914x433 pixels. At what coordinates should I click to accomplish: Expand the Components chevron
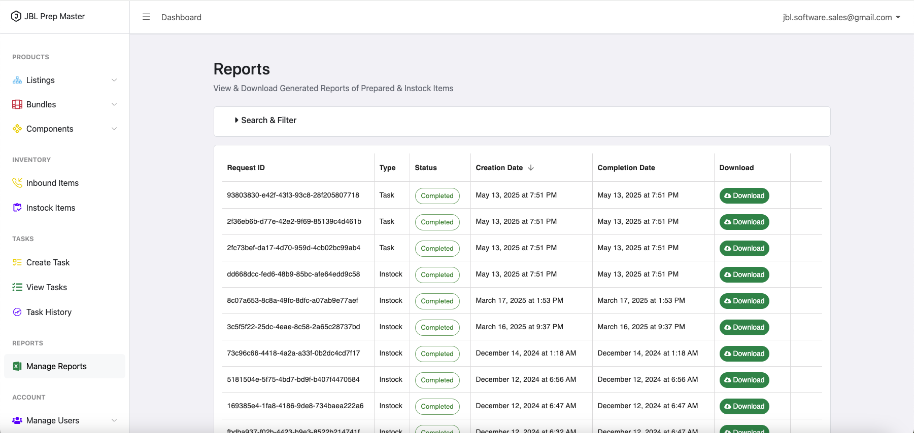pyautogui.click(x=114, y=129)
